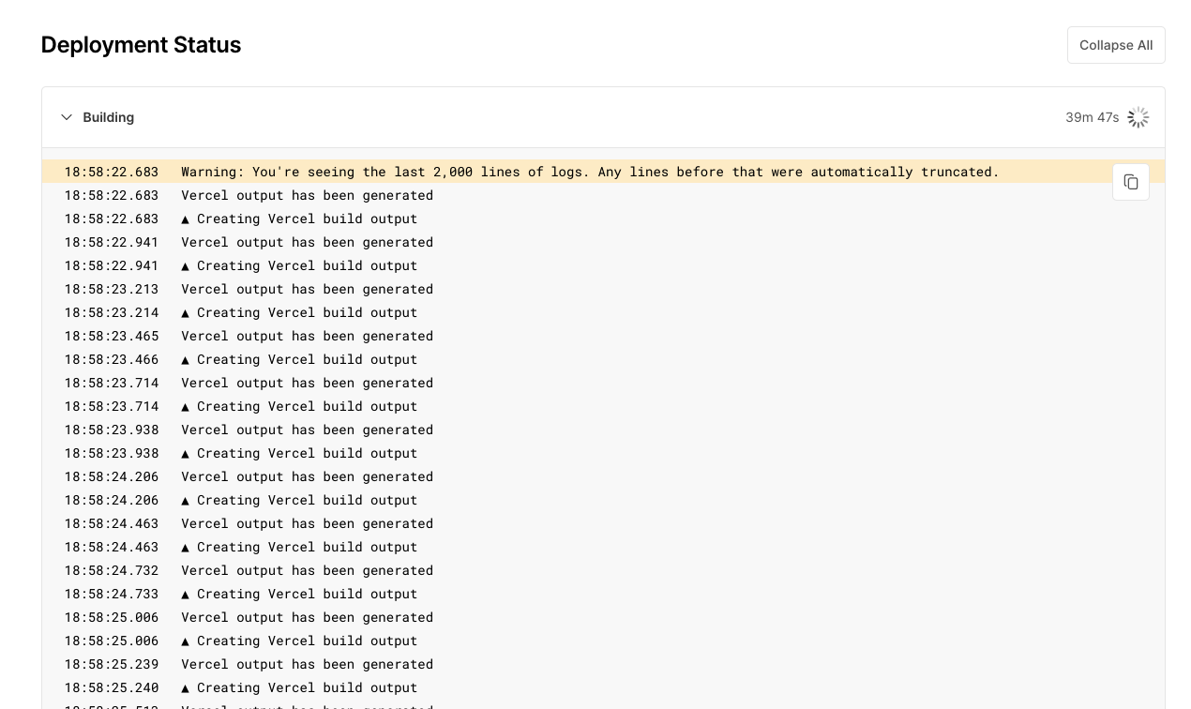Click the Deployment Status heading
Viewport: 1191px width, 709px height.
[x=142, y=45]
